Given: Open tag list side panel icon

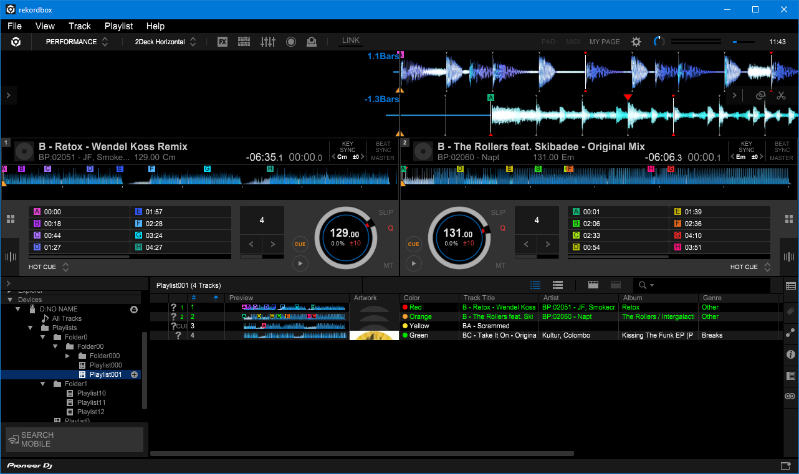Looking at the screenshot, I should pos(791,287).
